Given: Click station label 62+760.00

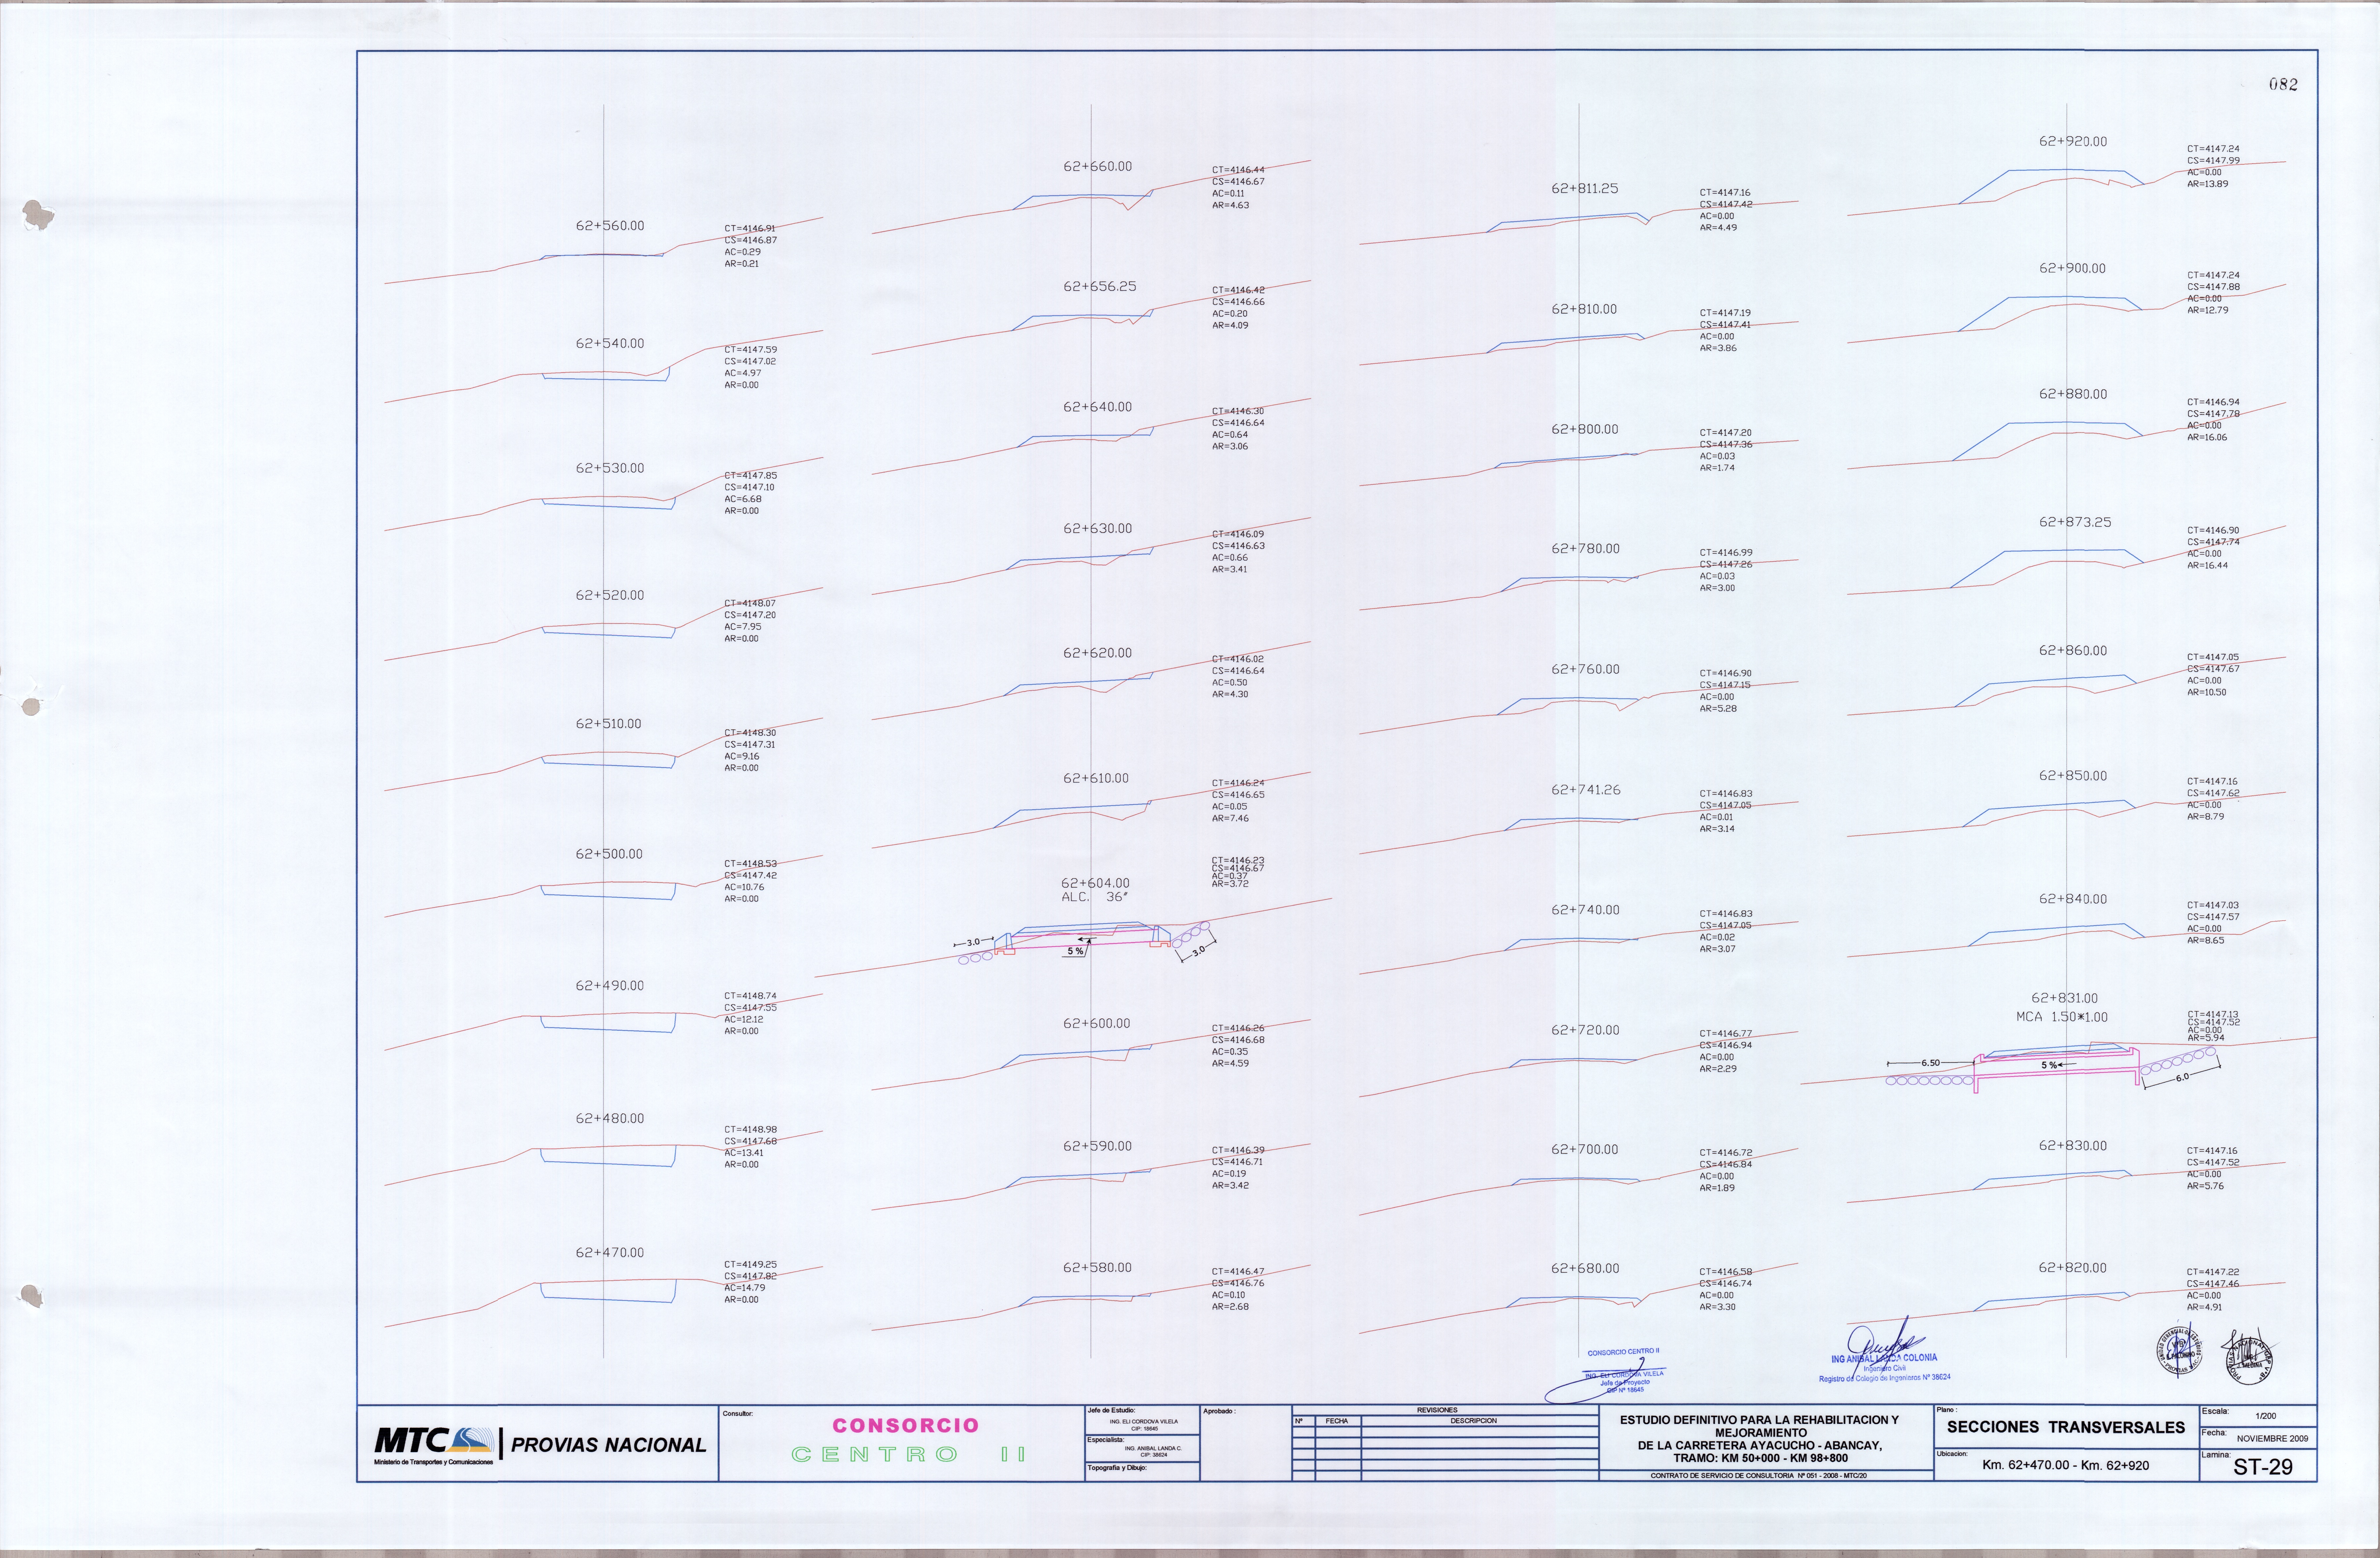Looking at the screenshot, I should pyautogui.click(x=1585, y=670).
